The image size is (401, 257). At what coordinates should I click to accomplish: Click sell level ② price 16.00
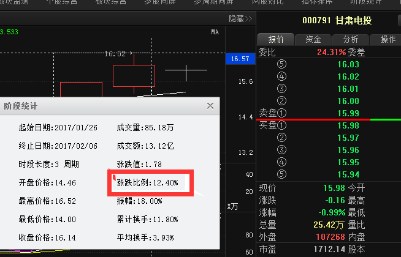tap(348, 101)
